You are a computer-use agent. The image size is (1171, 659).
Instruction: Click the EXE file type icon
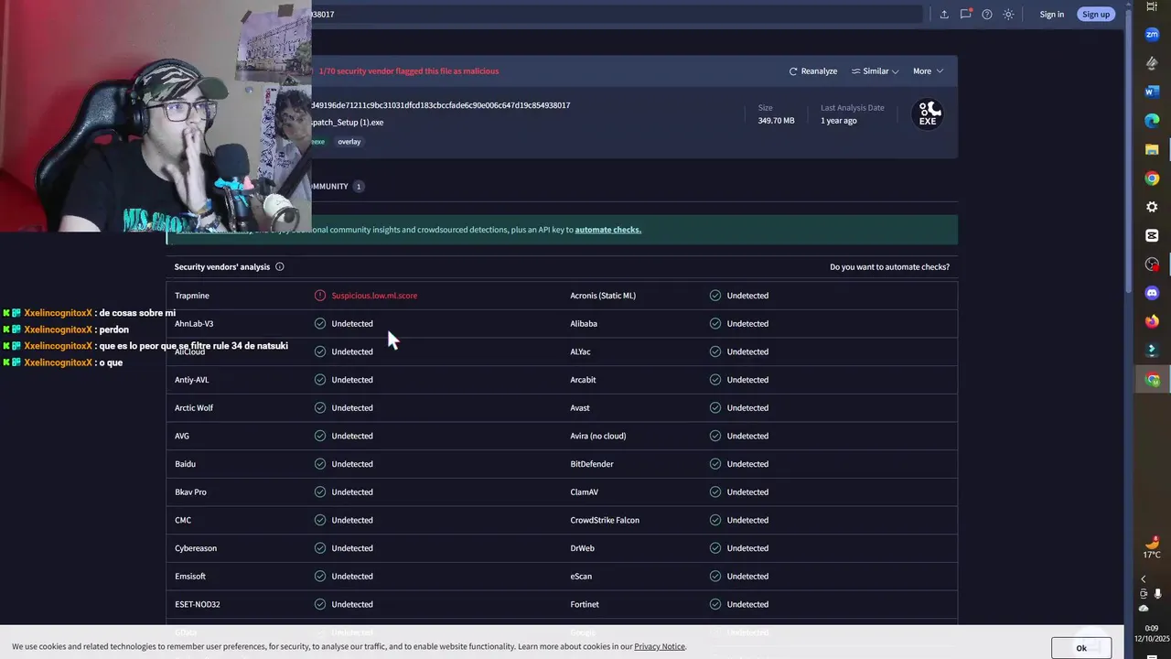pos(928,114)
